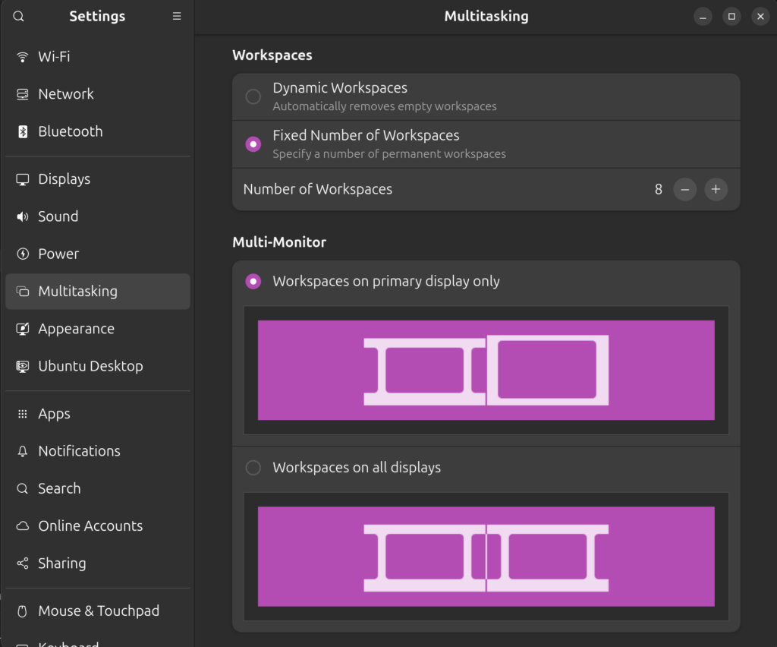Click the Power icon in the sidebar

[x=23, y=254]
